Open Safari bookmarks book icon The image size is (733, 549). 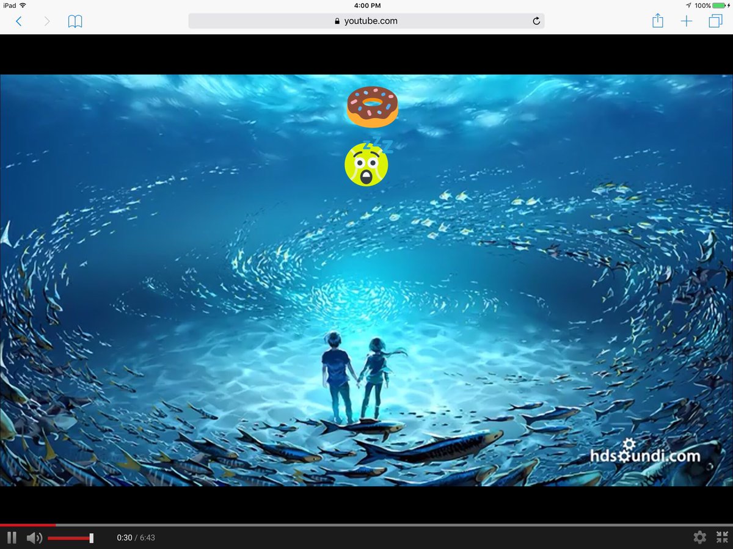point(75,21)
